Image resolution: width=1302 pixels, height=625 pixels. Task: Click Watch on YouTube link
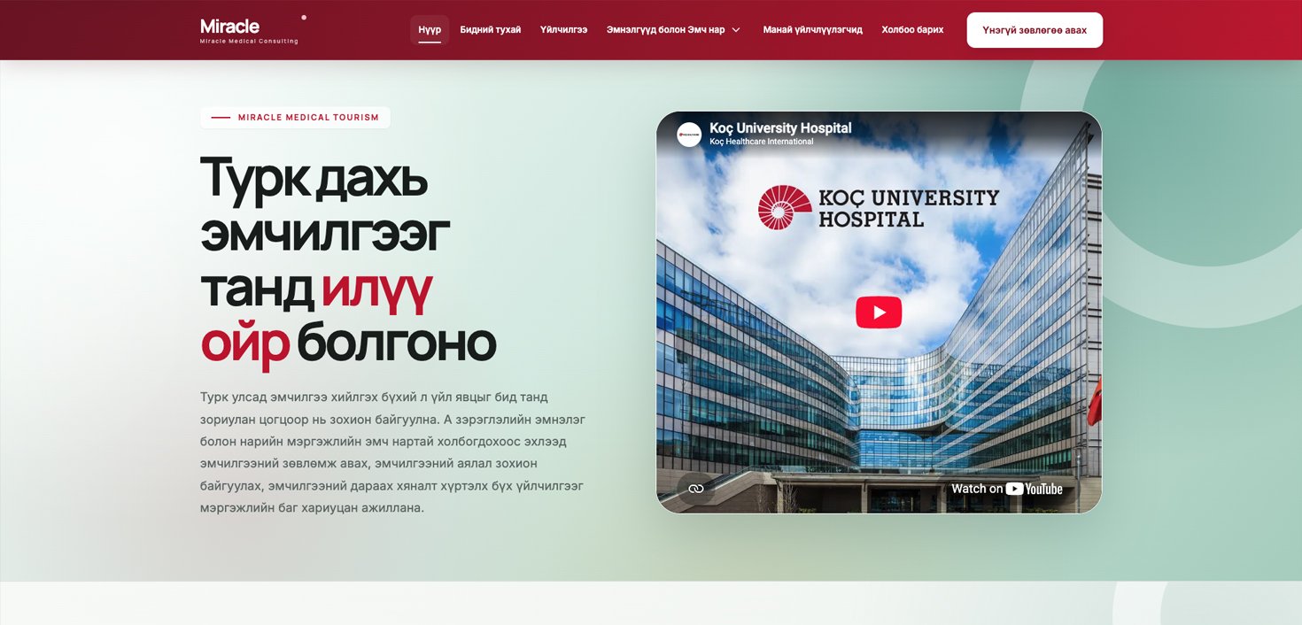point(1007,489)
